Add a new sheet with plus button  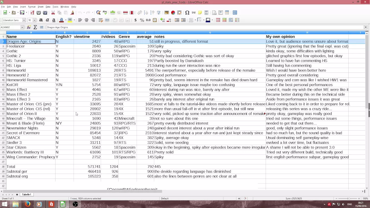pyautogui.click(x=17, y=194)
